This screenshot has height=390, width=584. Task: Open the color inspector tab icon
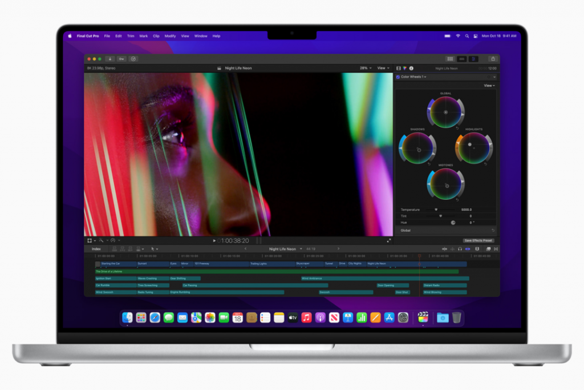405,68
